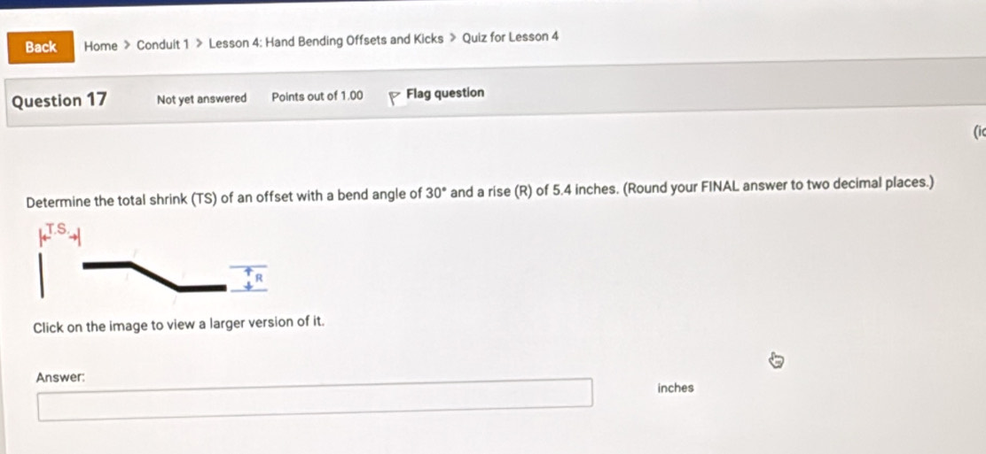
Task: Click the orange Back button
Action: (x=41, y=47)
